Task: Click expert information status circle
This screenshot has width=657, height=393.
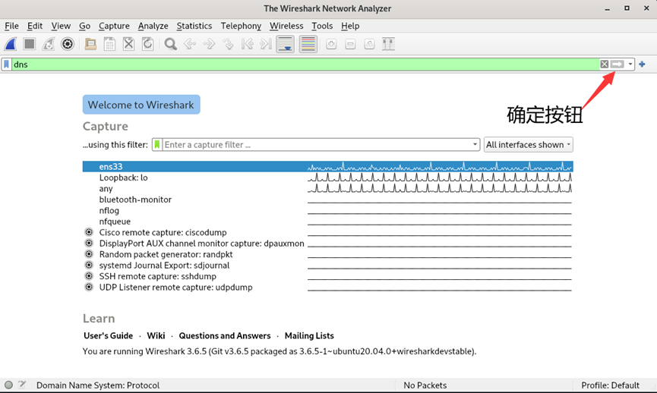Action: (8, 385)
